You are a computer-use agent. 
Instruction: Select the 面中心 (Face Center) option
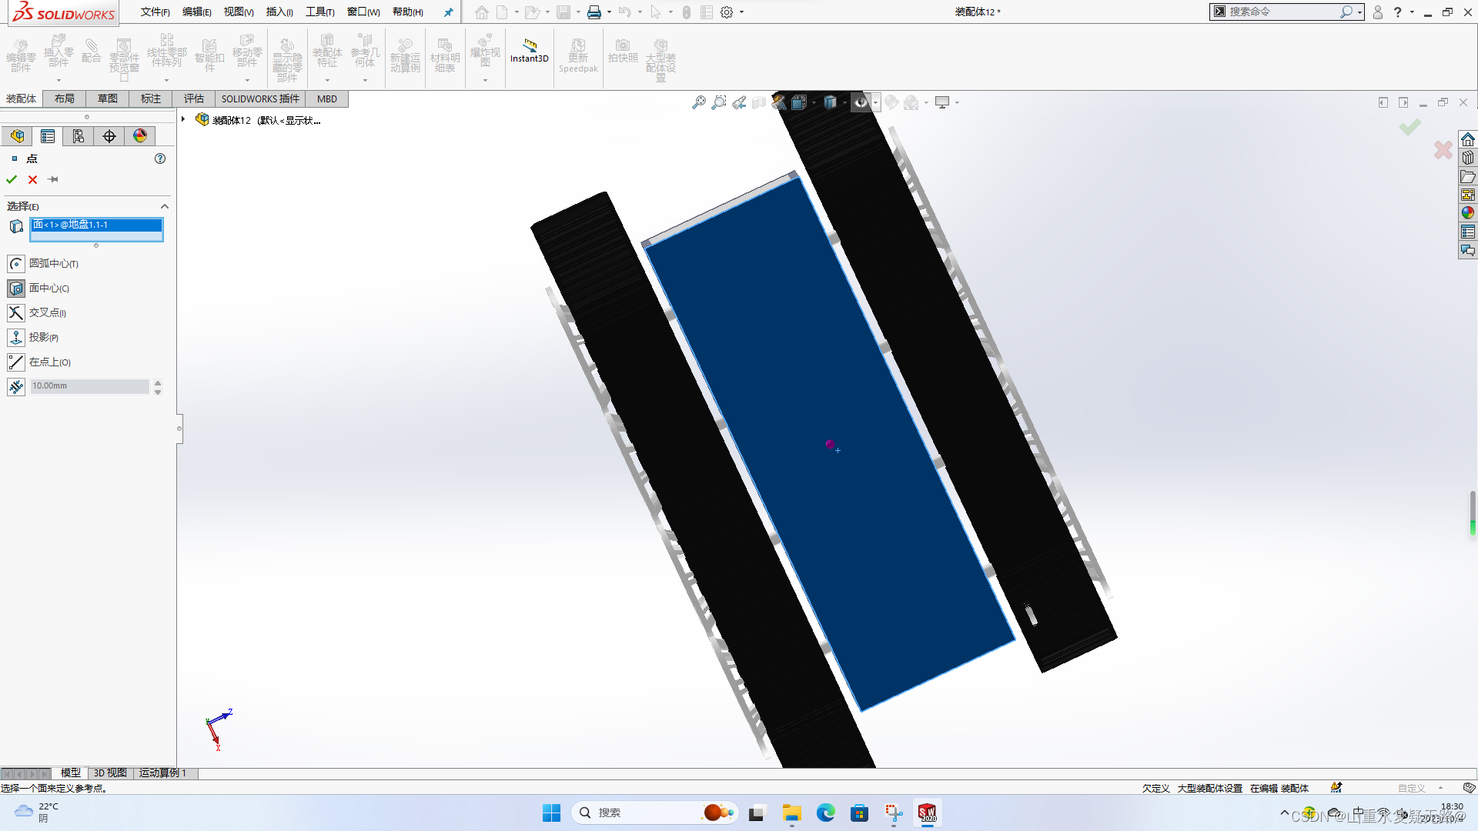click(x=15, y=289)
